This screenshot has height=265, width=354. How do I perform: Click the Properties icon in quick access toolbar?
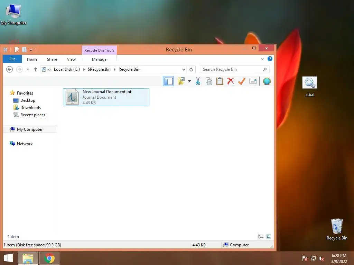(x=17, y=50)
